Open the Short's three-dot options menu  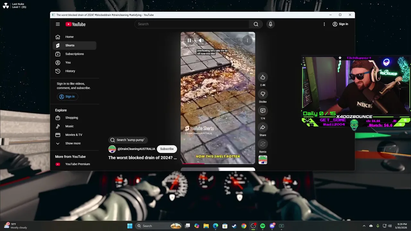tap(247, 40)
